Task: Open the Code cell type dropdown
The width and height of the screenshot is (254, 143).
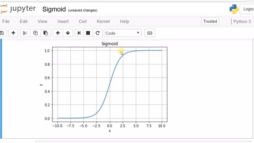Action: (x=123, y=33)
